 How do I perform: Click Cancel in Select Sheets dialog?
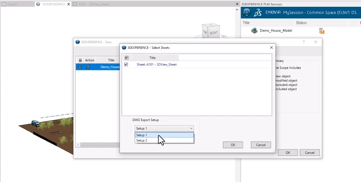tap(261, 145)
